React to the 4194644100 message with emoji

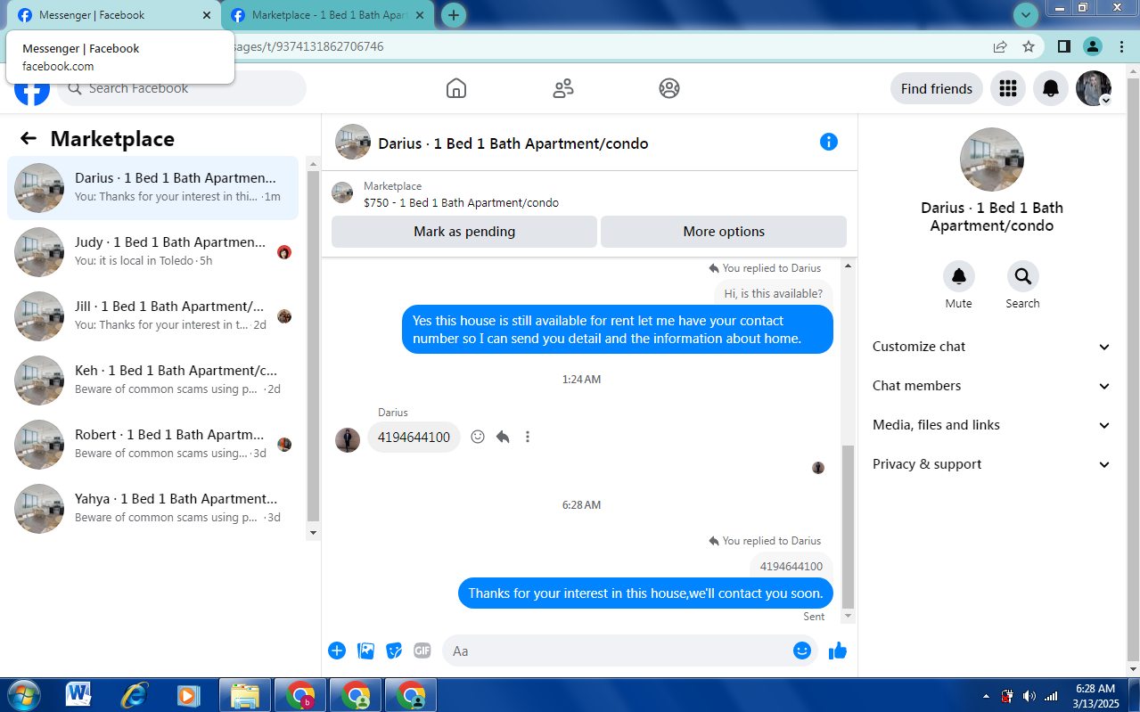coord(478,437)
